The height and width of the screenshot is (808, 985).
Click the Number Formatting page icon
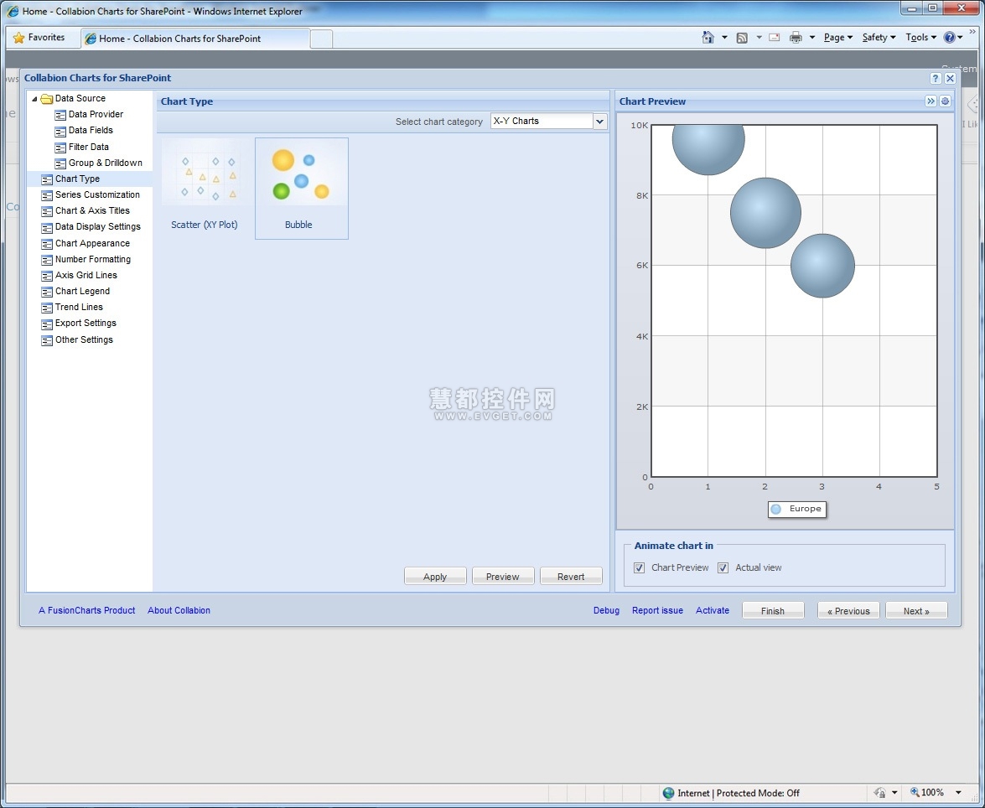[46, 260]
